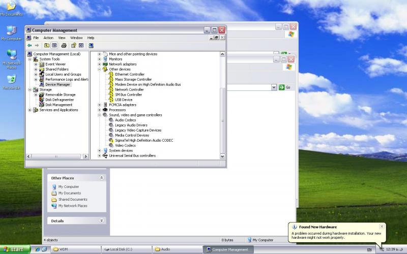407x254 pixels.
Task: Click the My Computer desktop icon
Action: [x=11, y=30]
